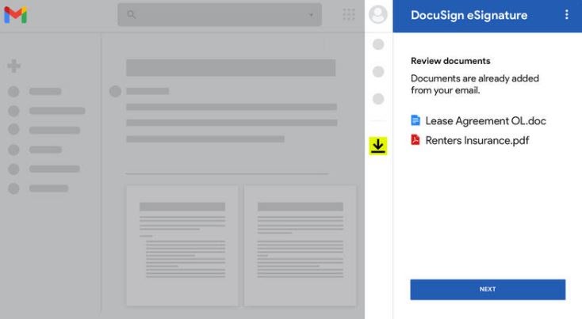Screen dimensions: 582x319
Task: Click the account profile avatar
Action: (378, 14)
